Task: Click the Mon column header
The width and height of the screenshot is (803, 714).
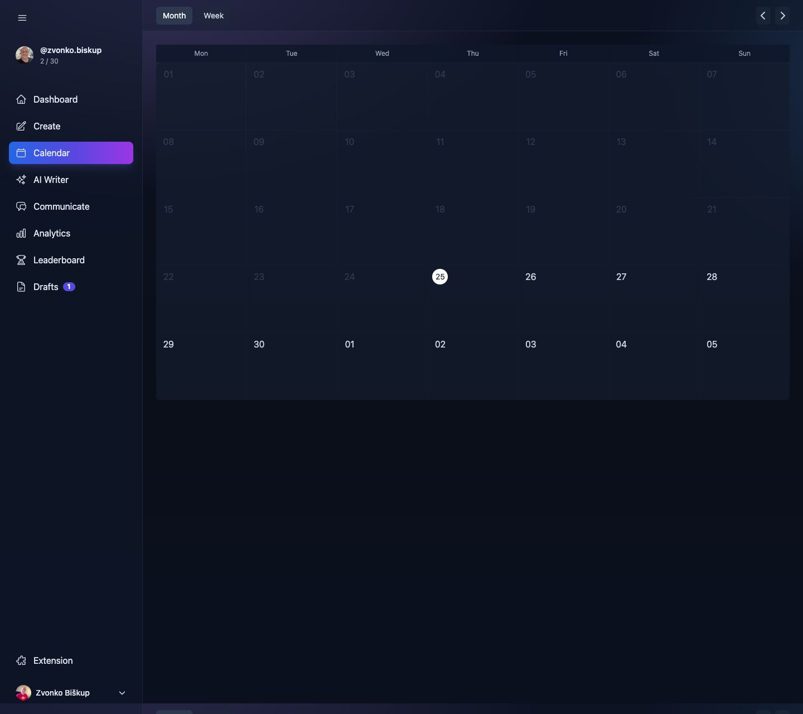Action: click(x=201, y=54)
